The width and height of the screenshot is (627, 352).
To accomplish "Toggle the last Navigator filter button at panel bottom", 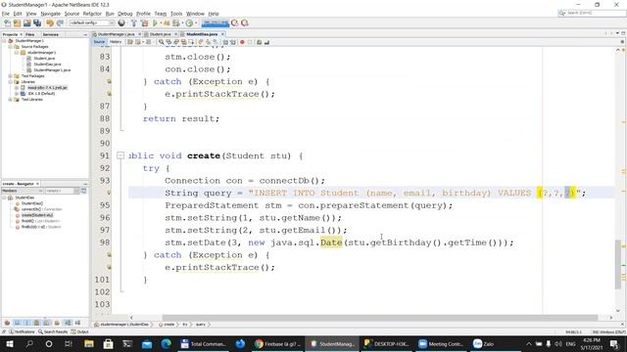I will [x=77, y=323].
